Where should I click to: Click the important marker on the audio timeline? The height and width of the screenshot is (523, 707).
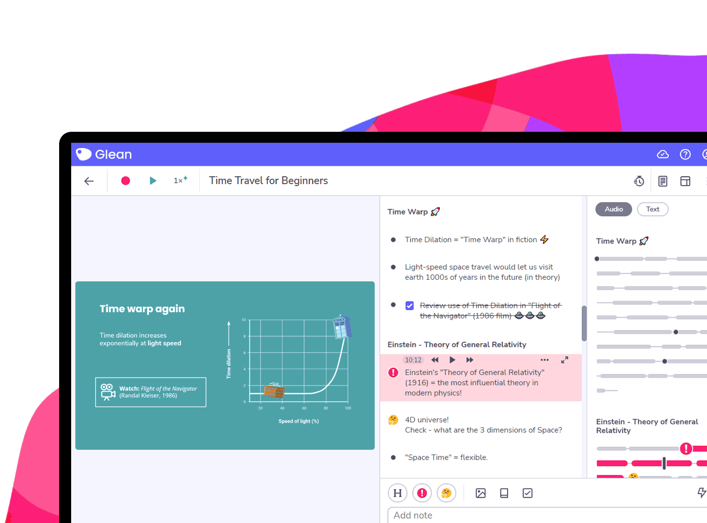(x=686, y=449)
